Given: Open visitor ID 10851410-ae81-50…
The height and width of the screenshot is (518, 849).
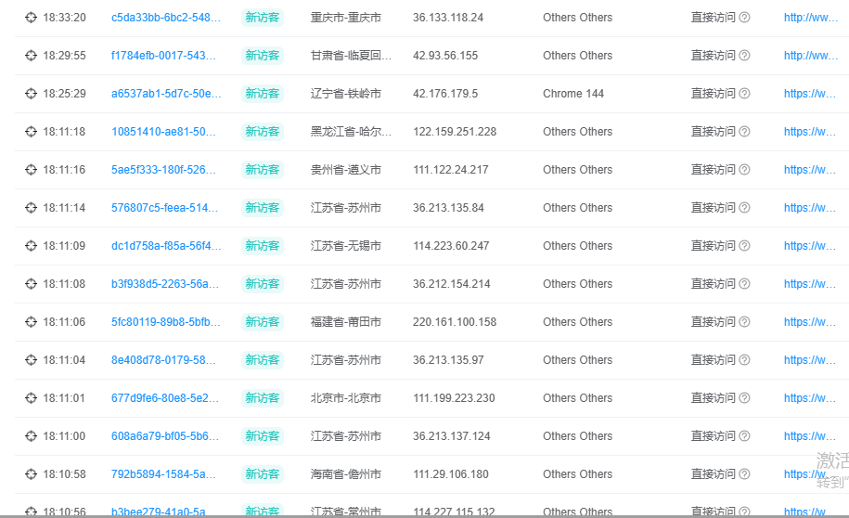Looking at the screenshot, I should click(163, 132).
